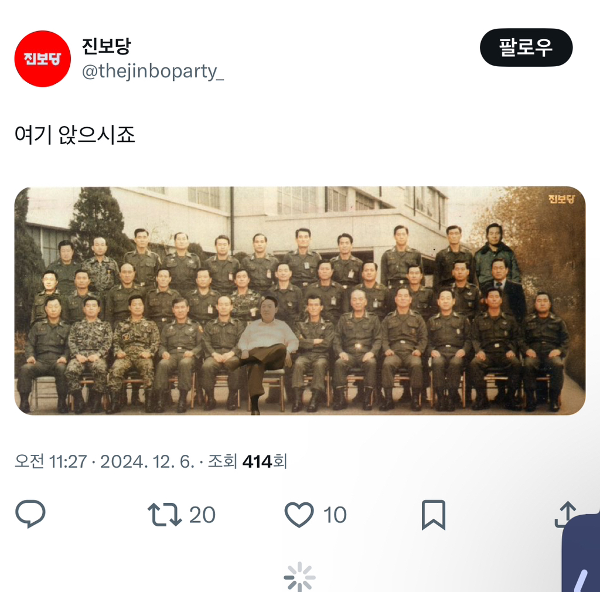The width and height of the screenshot is (600, 592).
Task: Click the posting date 2024. 12. 6.
Action: [147, 461]
